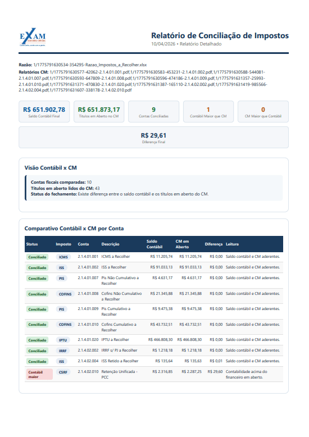309x437 pixels.
Task: Click the Conciliado badge in the ICMS a Recolher row
Action: [x=38, y=257]
